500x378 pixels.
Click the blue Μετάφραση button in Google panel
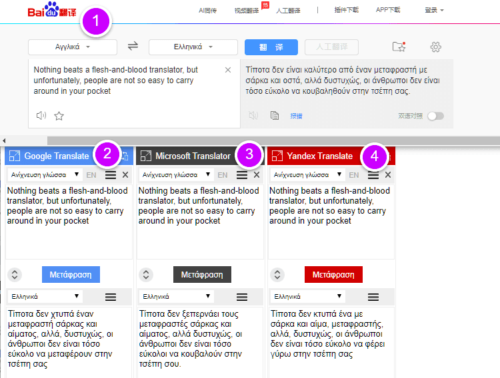coord(71,274)
